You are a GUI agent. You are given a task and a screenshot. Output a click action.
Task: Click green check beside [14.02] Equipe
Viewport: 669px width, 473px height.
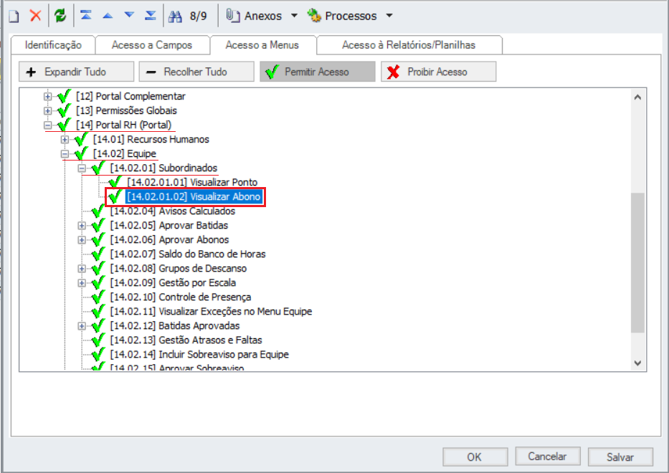[x=81, y=153]
